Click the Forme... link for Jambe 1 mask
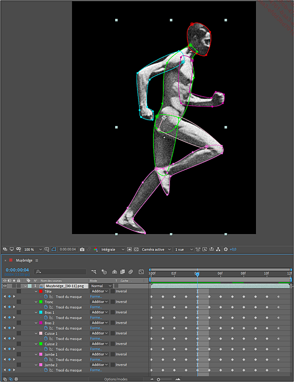This screenshot has width=294, height=382. pyautogui.click(x=96, y=360)
